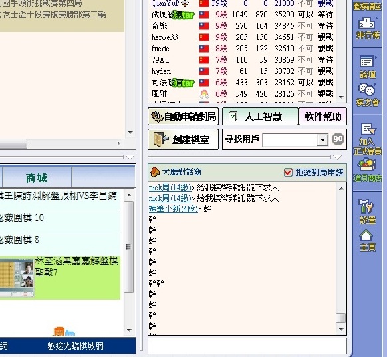The image size is (387, 357).
Task: Collapse the chat panel with the triangle expander
Action: (337, 157)
